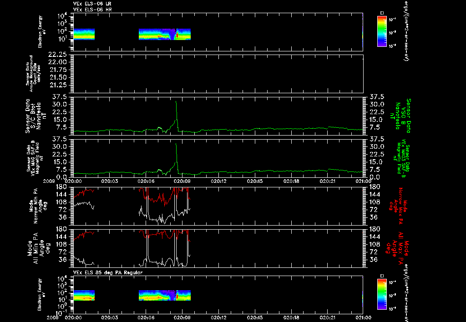466x322 pixels.
Task: Select the first spectrogram block in top panel
Action: pos(84,34)
